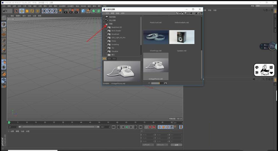Click Content Browser bookmarks book icon
The image size is (278, 151).
[185, 13]
